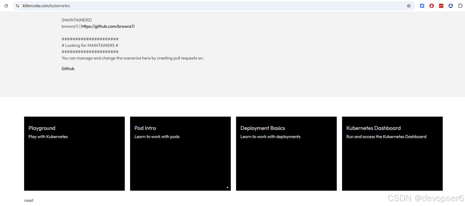This screenshot has height=206, width=465.
Task: Click 'Run and access the Kubernetes Dashboard' subtitle
Action: click(x=386, y=137)
